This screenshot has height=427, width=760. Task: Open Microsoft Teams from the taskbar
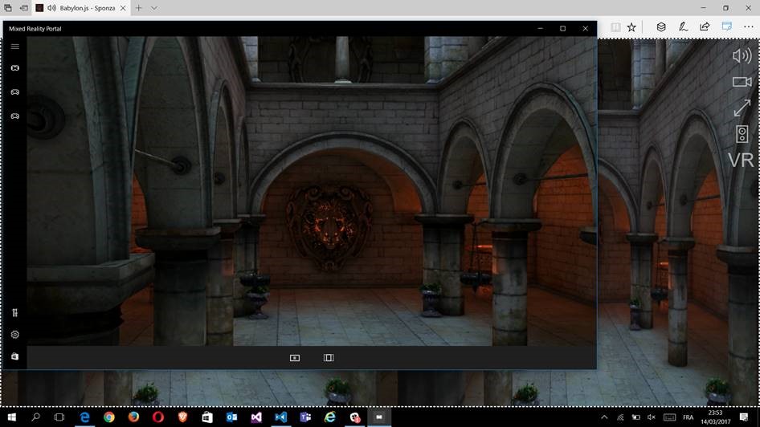point(305,417)
